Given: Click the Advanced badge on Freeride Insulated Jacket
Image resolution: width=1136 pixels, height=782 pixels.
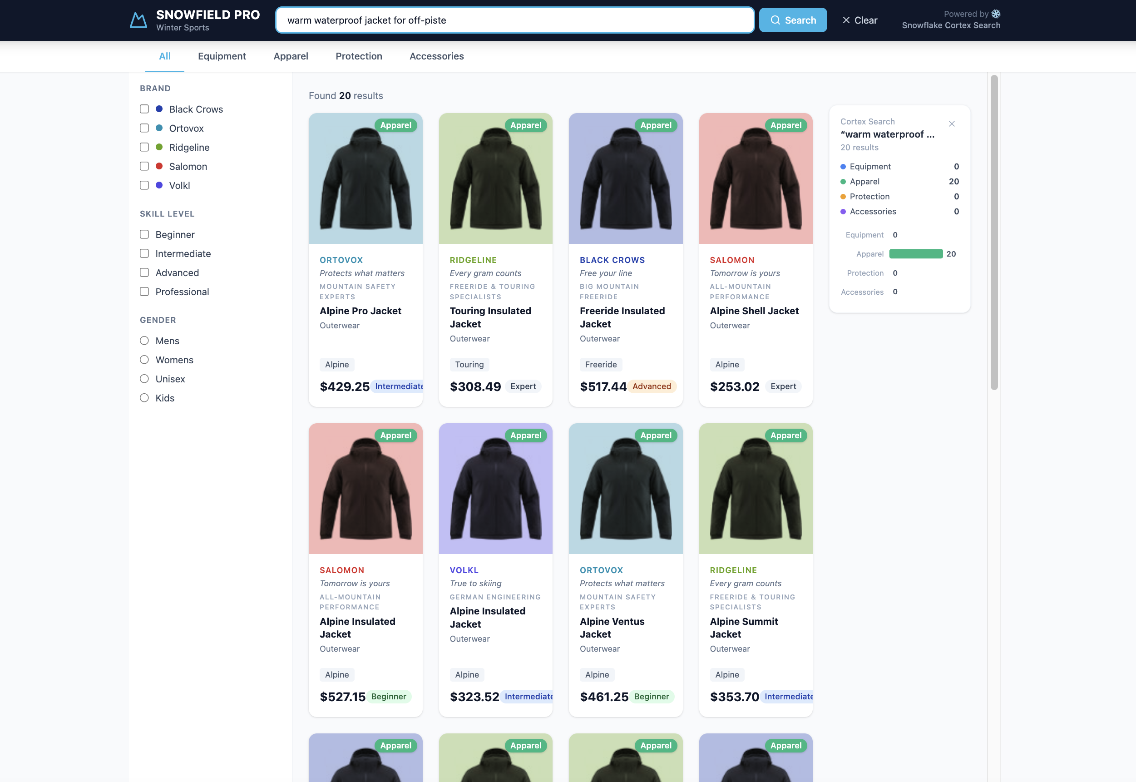Looking at the screenshot, I should point(652,386).
